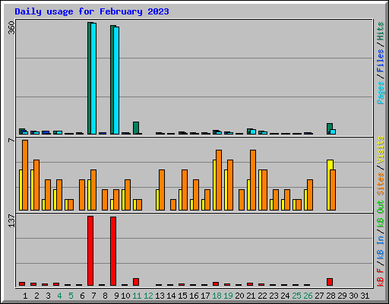Screen dimensions: 389x304
Task: Click the day 9 label on x-axis
Action: point(116,296)
